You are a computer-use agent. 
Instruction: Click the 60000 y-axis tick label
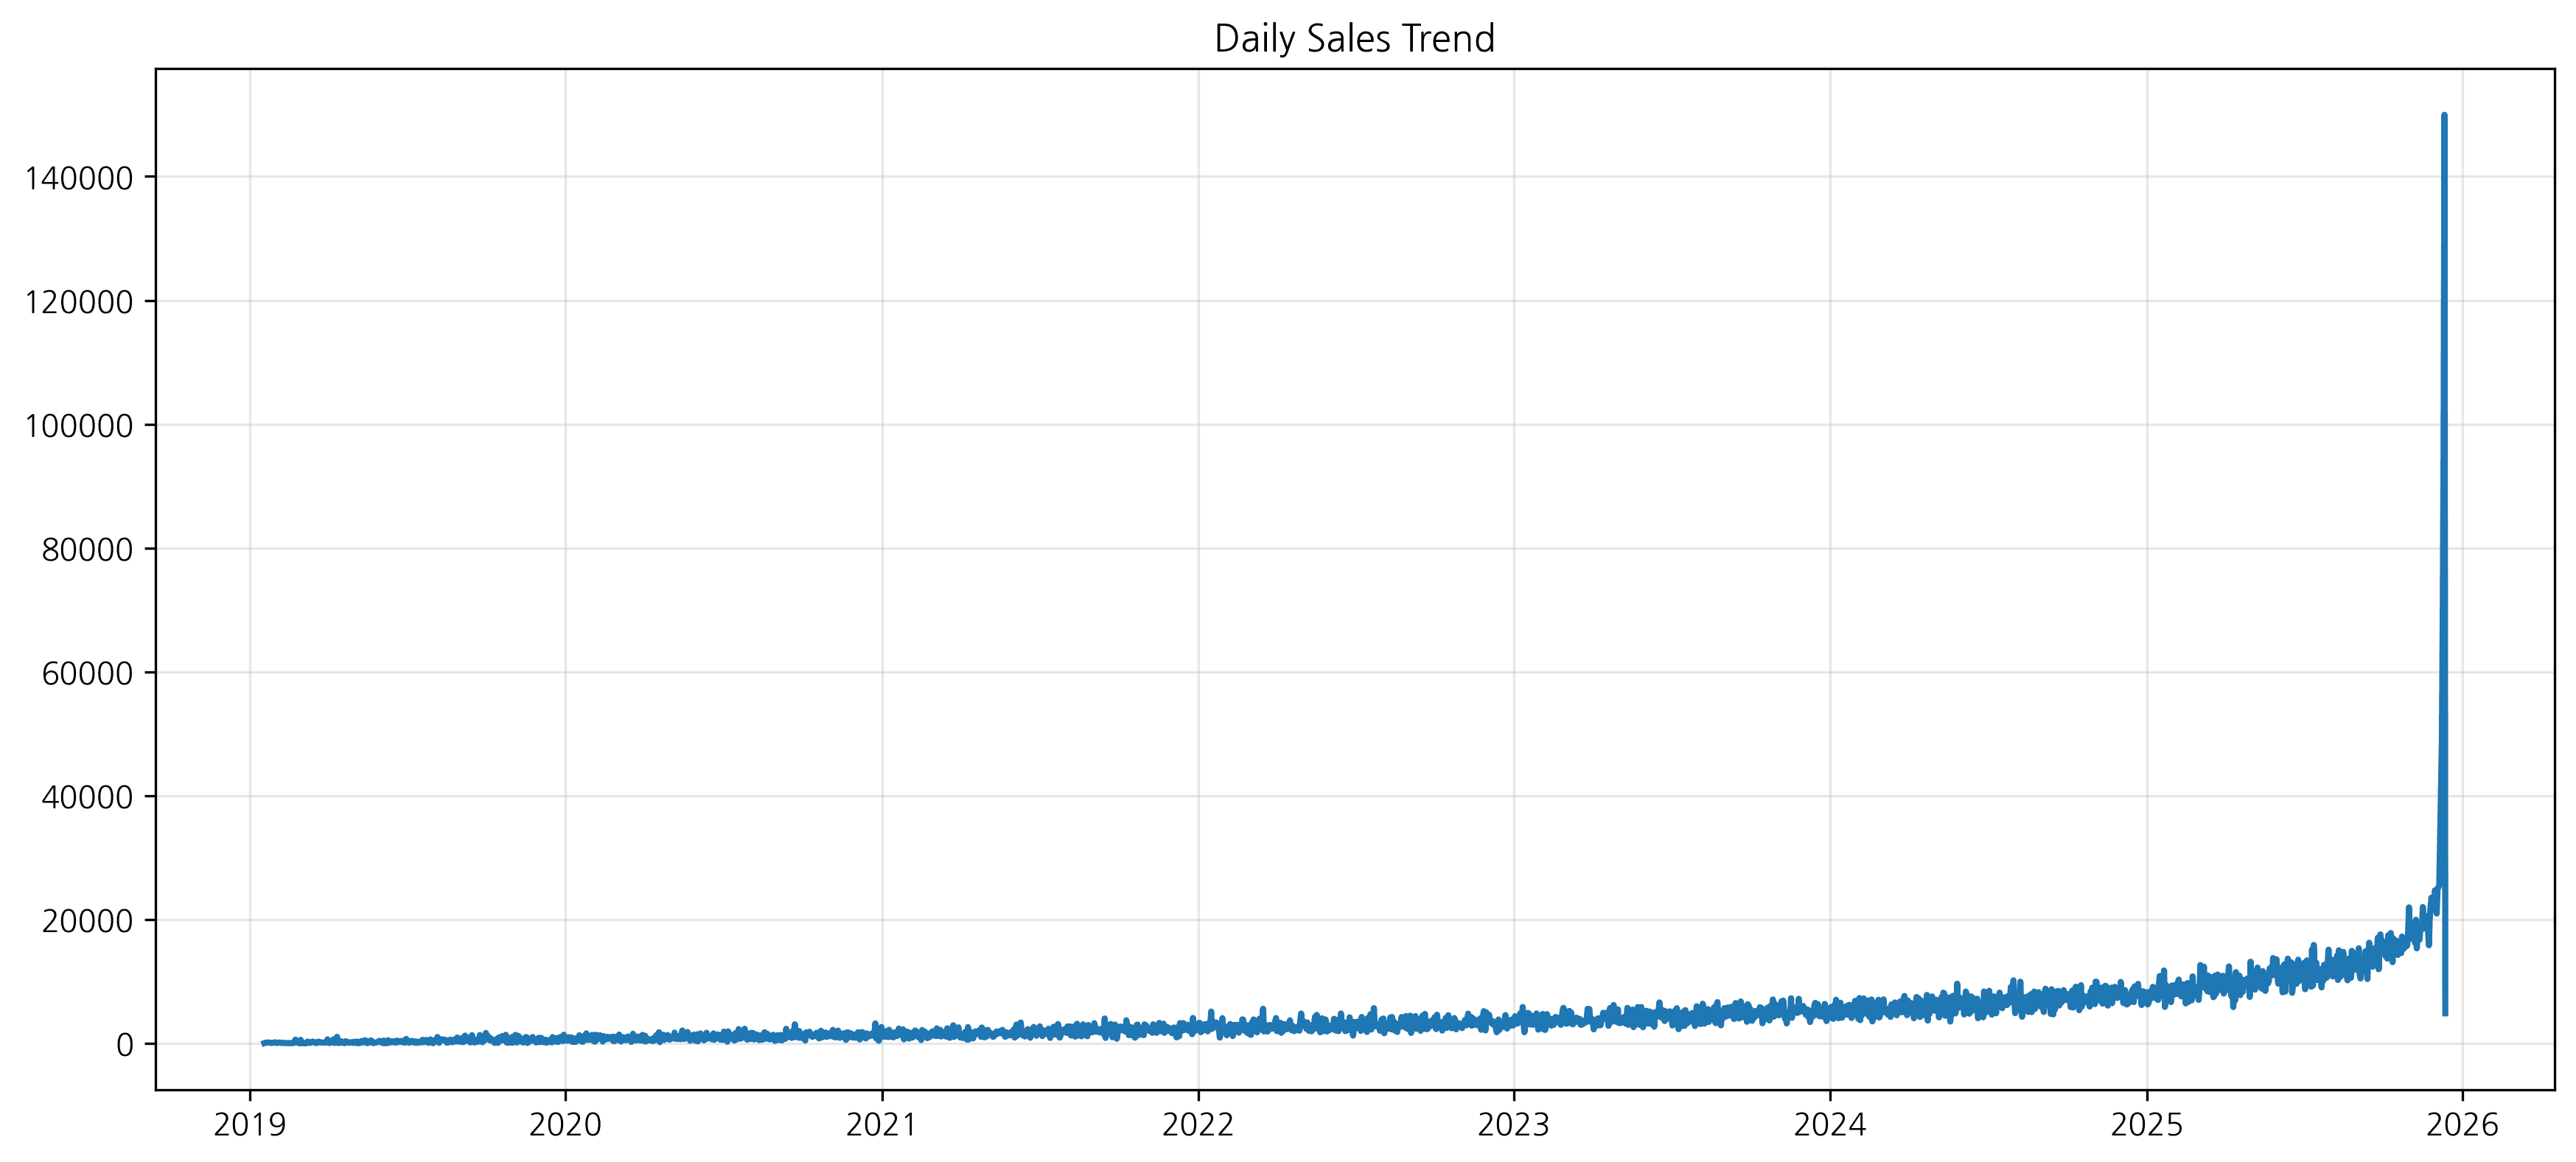click(x=87, y=674)
